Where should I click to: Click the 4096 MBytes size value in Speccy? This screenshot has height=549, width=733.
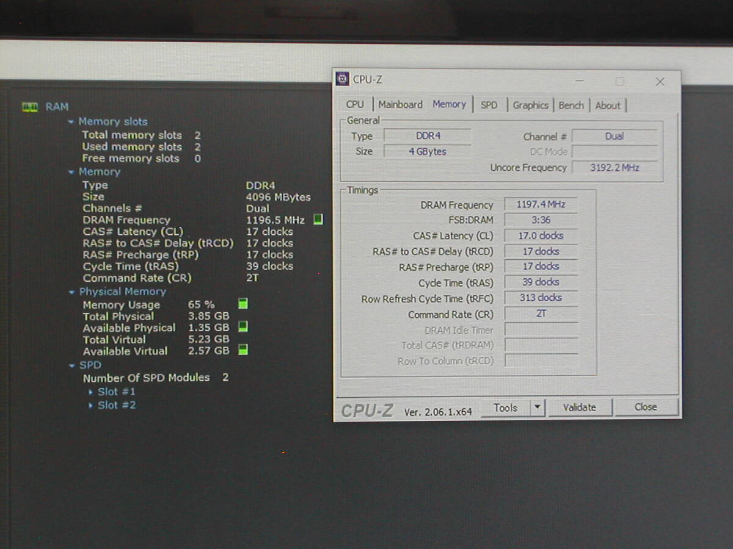click(279, 197)
